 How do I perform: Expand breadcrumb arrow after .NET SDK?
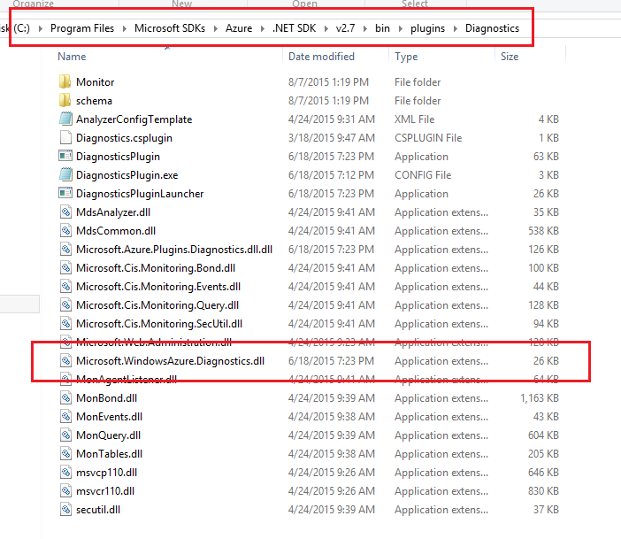coord(326,28)
